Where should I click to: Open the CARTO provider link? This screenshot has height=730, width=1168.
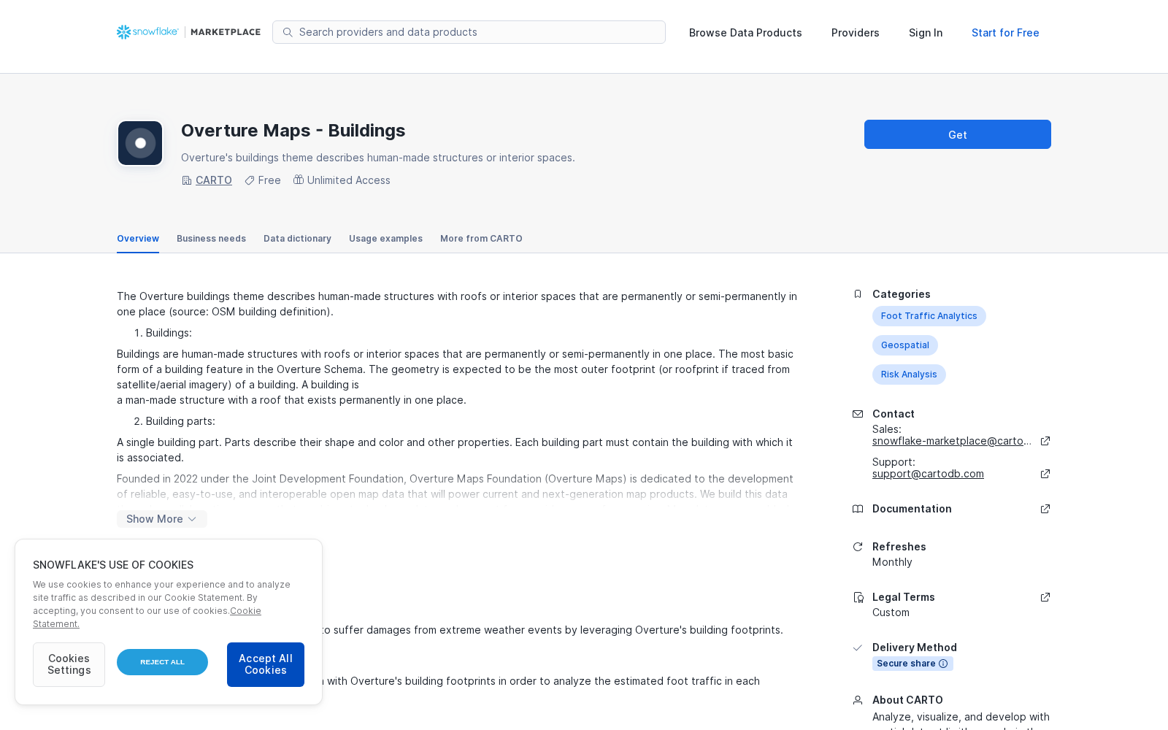click(x=214, y=180)
